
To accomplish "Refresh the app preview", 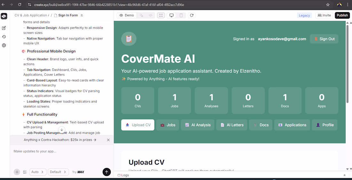I will pos(192,15).
